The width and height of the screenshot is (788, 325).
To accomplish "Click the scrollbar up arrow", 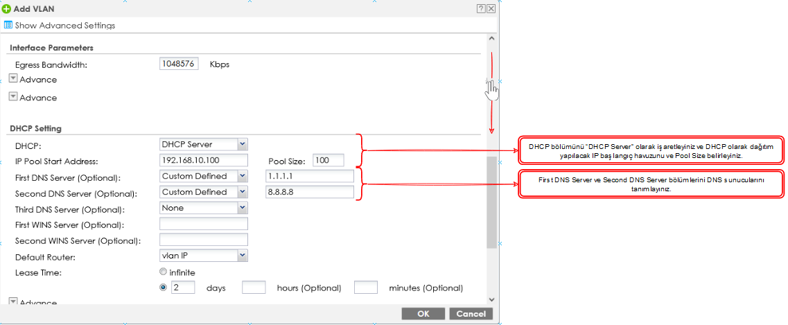I will coord(491,38).
